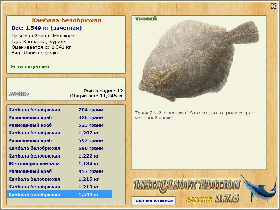
Task: Select Камбала белобрюхая 704 грамм entry
Action: click(60, 110)
